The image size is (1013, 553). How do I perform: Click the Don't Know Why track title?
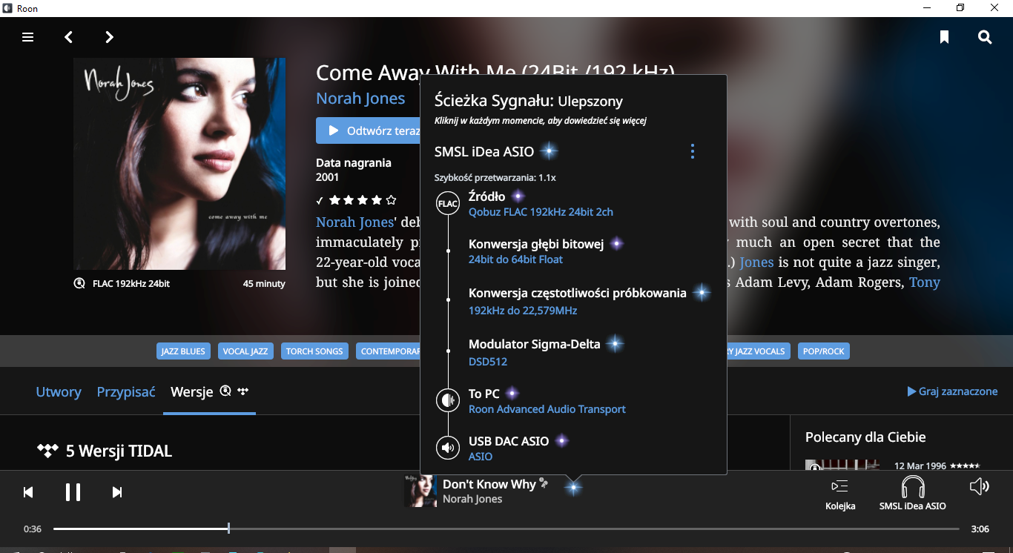pos(489,484)
